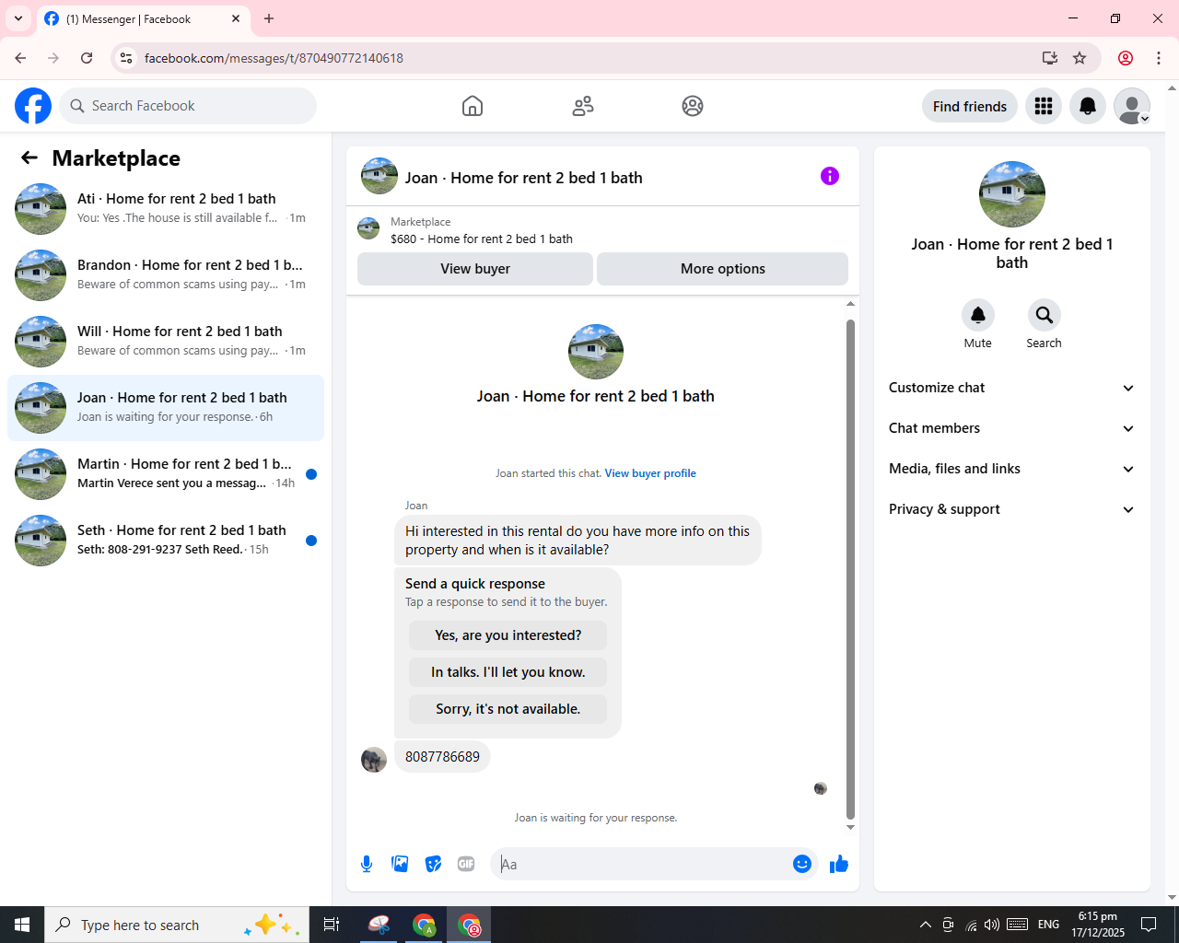
Task: Expand the Chat members section
Action: [1011, 428]
